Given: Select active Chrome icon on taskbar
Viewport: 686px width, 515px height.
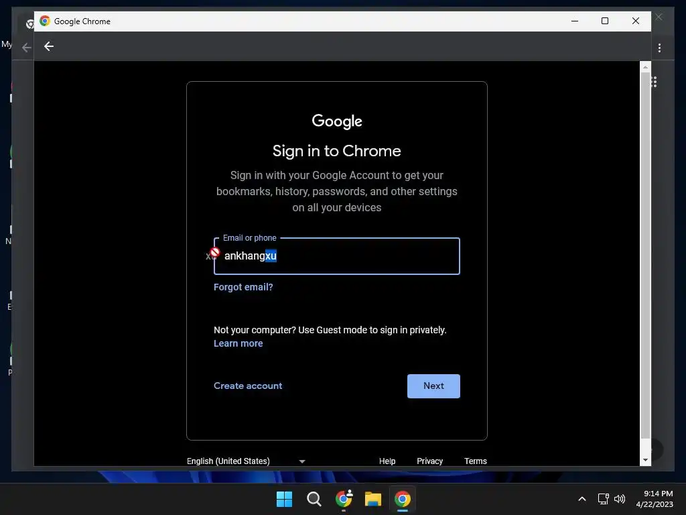Looking at the screenshot, I should coord(403,499).
